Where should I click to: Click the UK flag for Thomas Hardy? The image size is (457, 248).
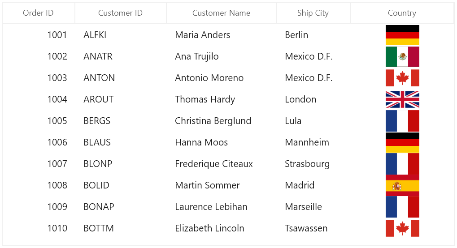point(402,99)
